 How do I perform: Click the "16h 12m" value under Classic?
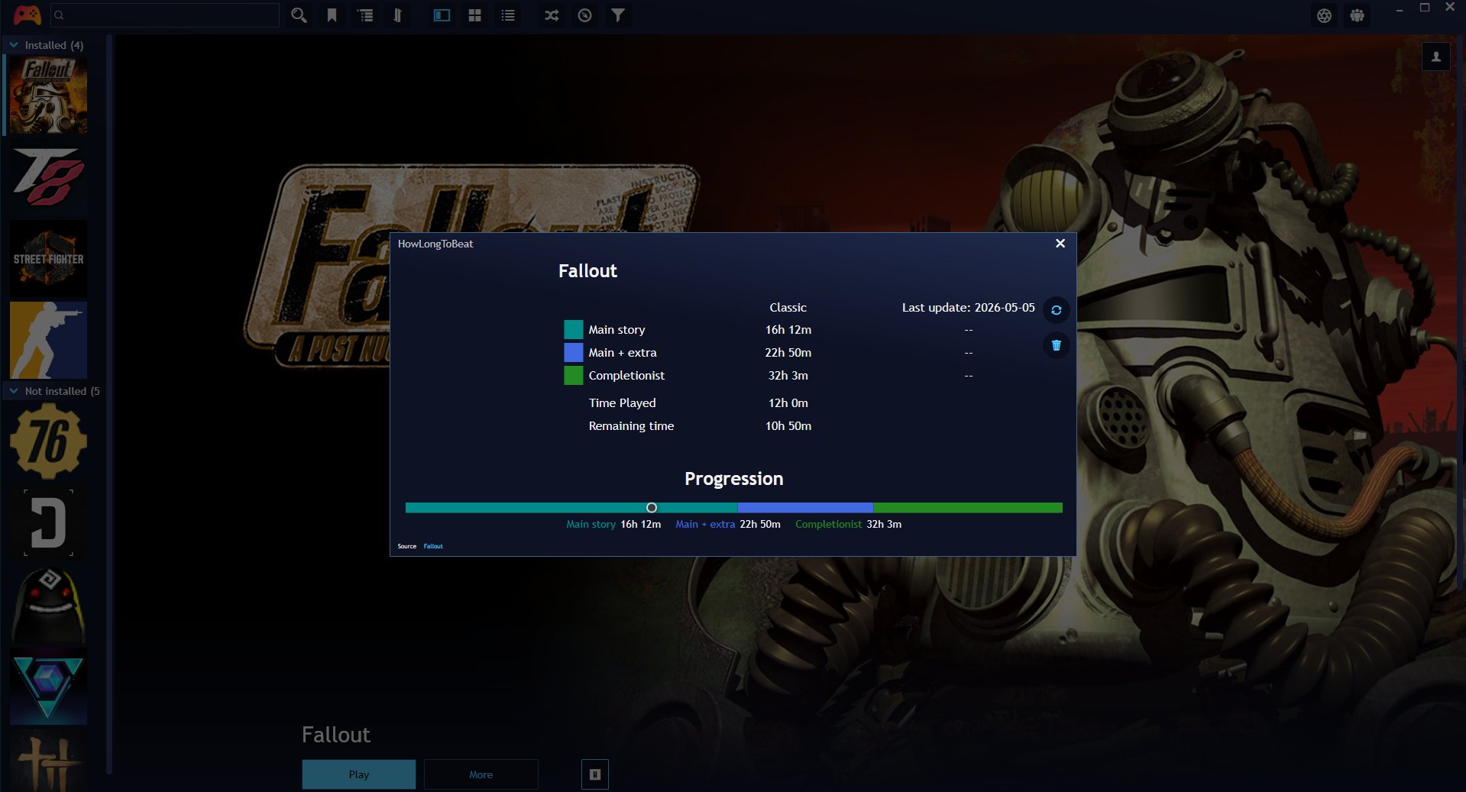(788, 330)
